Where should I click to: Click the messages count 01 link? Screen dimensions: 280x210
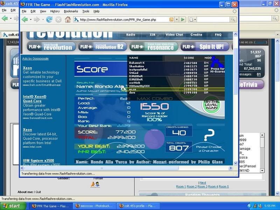(259, 74)
